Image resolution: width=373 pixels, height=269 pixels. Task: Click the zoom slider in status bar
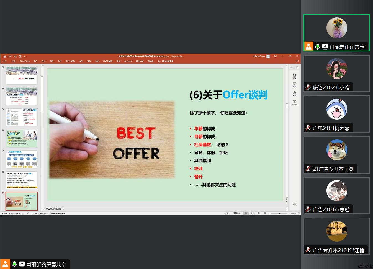[x=279, y=213]
